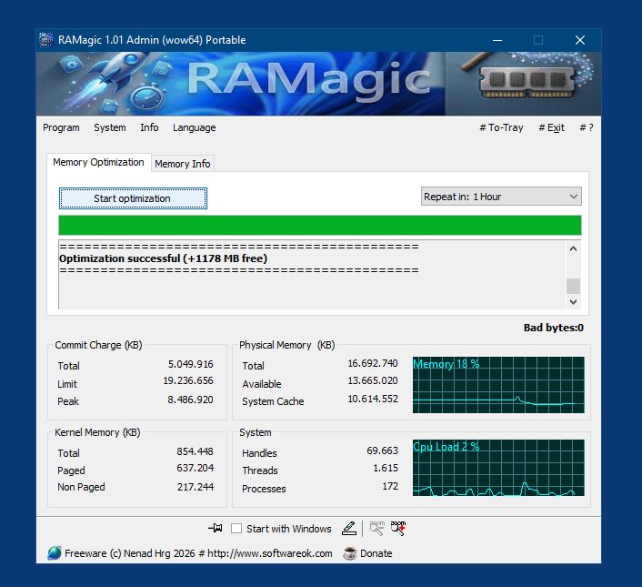The width and height of the screenshot is (642, 587).
Task: Click the System Cache label
Action: pos(273,401)
